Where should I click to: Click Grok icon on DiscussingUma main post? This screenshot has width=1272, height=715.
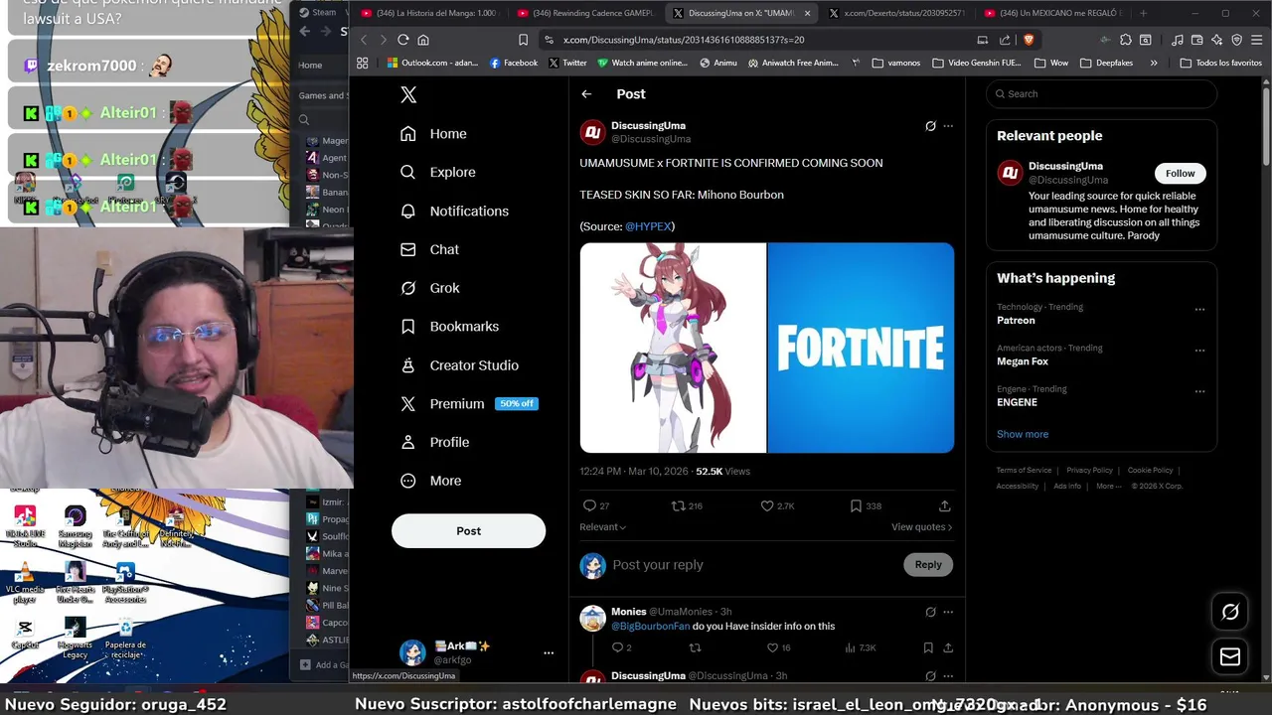click(930, 126)
